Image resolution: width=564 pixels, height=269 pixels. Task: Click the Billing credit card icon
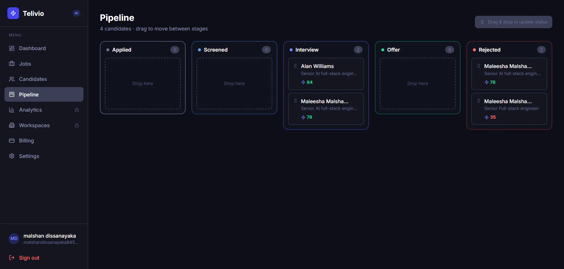pos(12,141)
